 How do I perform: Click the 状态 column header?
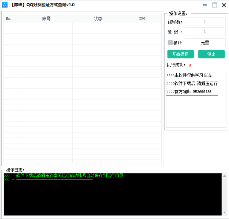pos(98,18)
